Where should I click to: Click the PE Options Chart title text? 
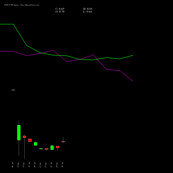[x=21, y=5]
